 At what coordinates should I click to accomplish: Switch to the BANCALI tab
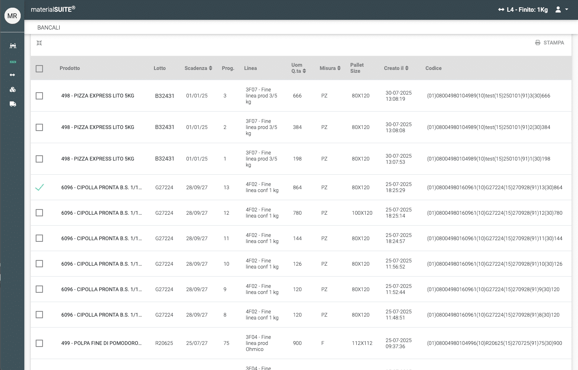click(x=49, y=27)
